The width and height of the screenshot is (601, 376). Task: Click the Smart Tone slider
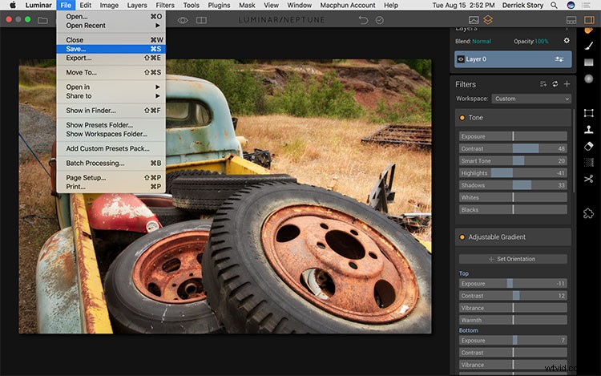pos(513,160)
